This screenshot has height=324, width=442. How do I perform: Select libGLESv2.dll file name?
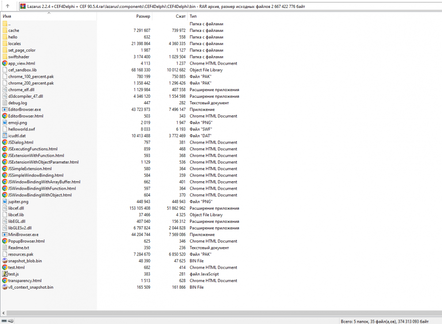tap(20, 228)
